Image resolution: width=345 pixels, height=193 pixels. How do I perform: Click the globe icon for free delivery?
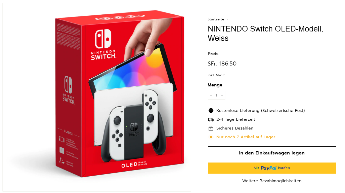click(x=211, y=111)
